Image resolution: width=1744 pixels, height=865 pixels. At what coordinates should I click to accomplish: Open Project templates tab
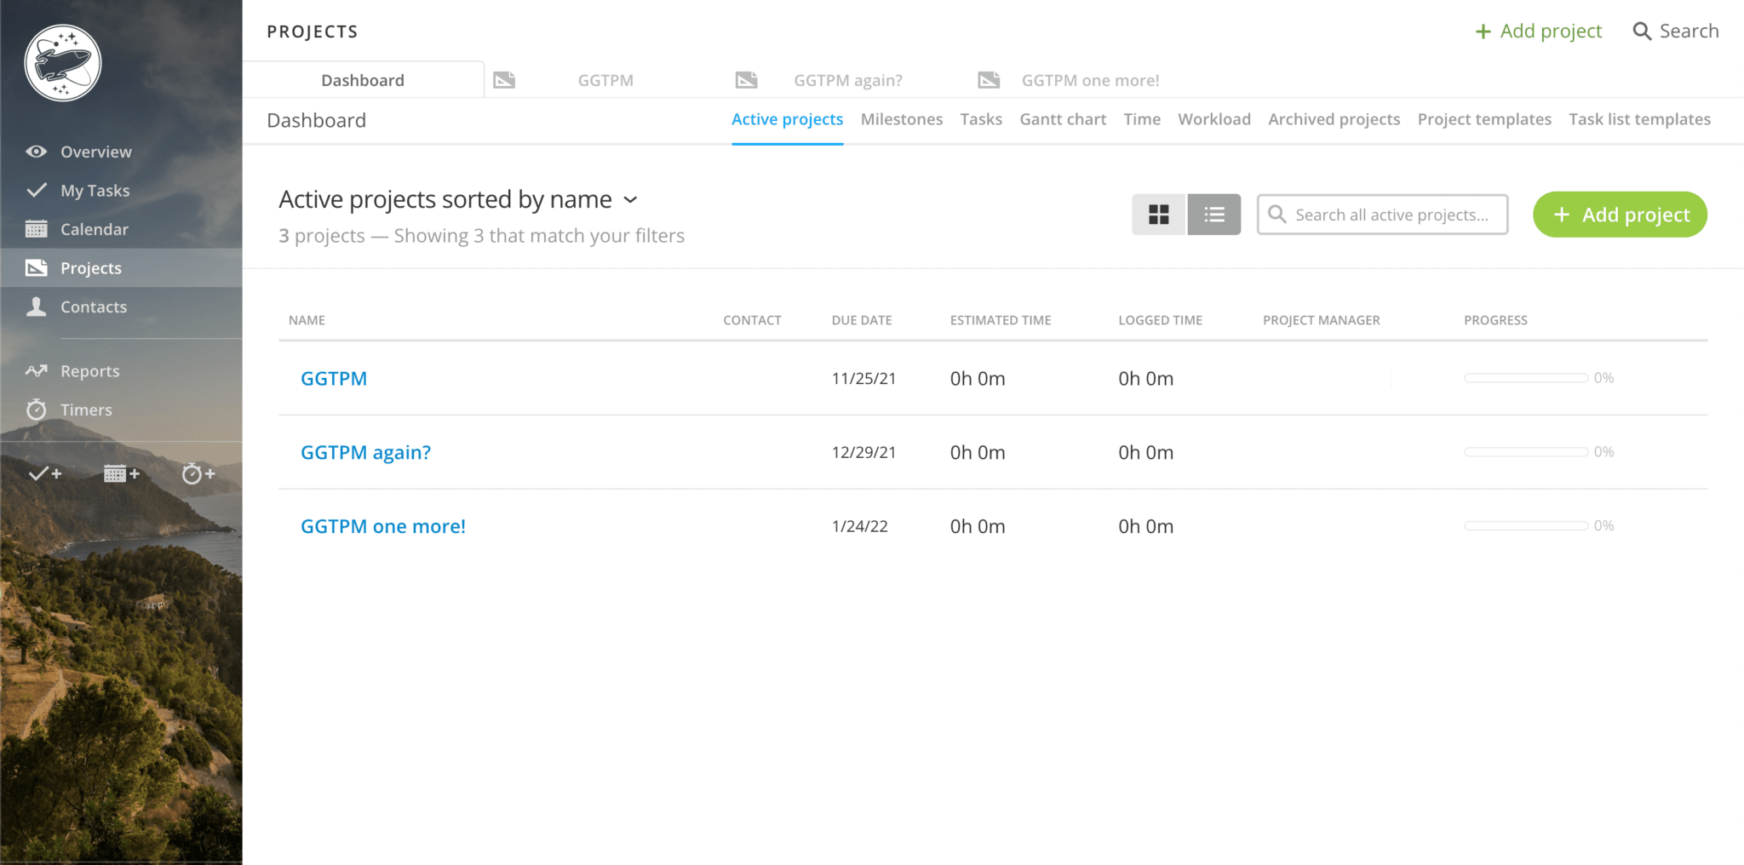1484,119
